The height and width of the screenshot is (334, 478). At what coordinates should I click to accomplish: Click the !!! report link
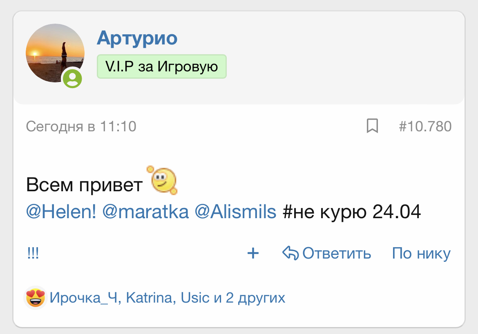point(33,254)
